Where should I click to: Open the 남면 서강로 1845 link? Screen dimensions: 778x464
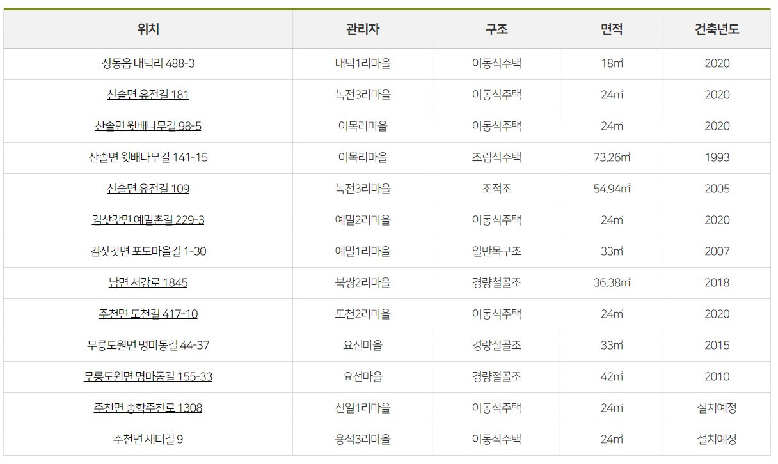pos(148,282)
